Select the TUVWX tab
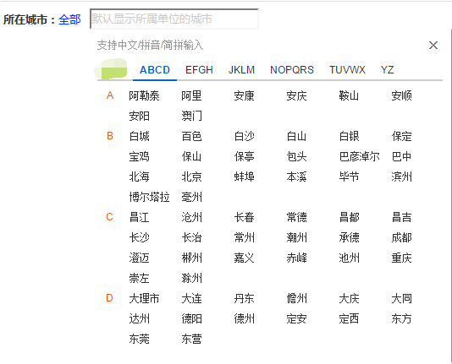 point(347,70)
